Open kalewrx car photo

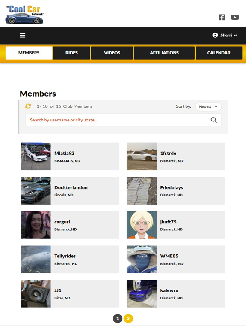[x=142, y=293]
